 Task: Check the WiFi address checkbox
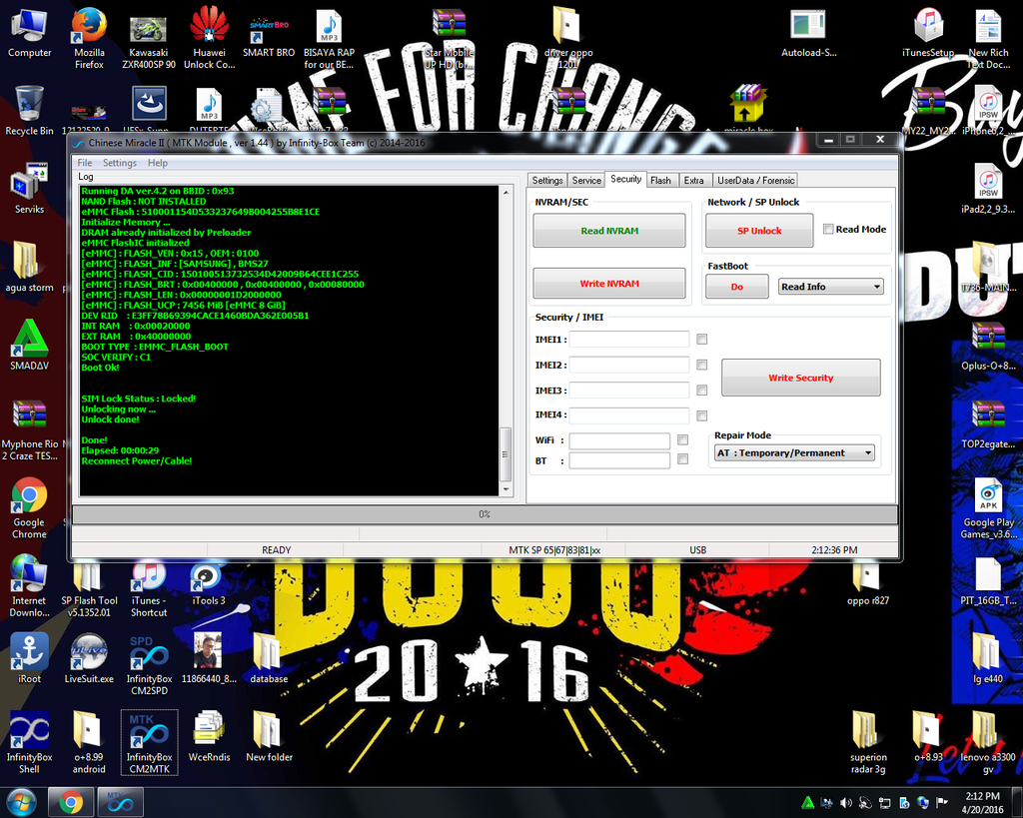(x=683, y=440)
